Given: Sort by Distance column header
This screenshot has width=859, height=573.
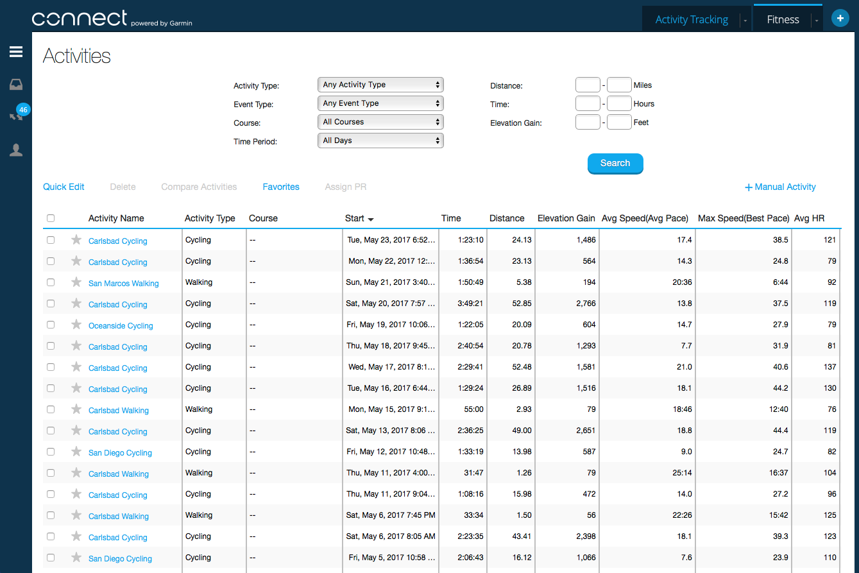Looking at the screenshot, I should point(507,218).
